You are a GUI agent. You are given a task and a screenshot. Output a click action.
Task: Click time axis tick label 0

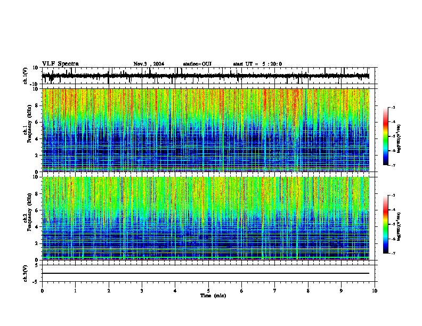42,291
